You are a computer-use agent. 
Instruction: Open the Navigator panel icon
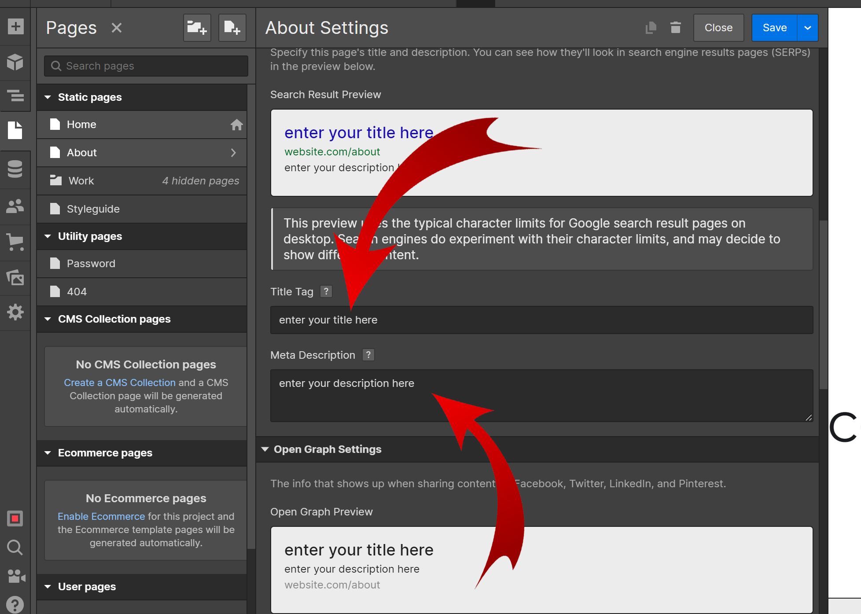pyautogui.click(x=15, y=96)
